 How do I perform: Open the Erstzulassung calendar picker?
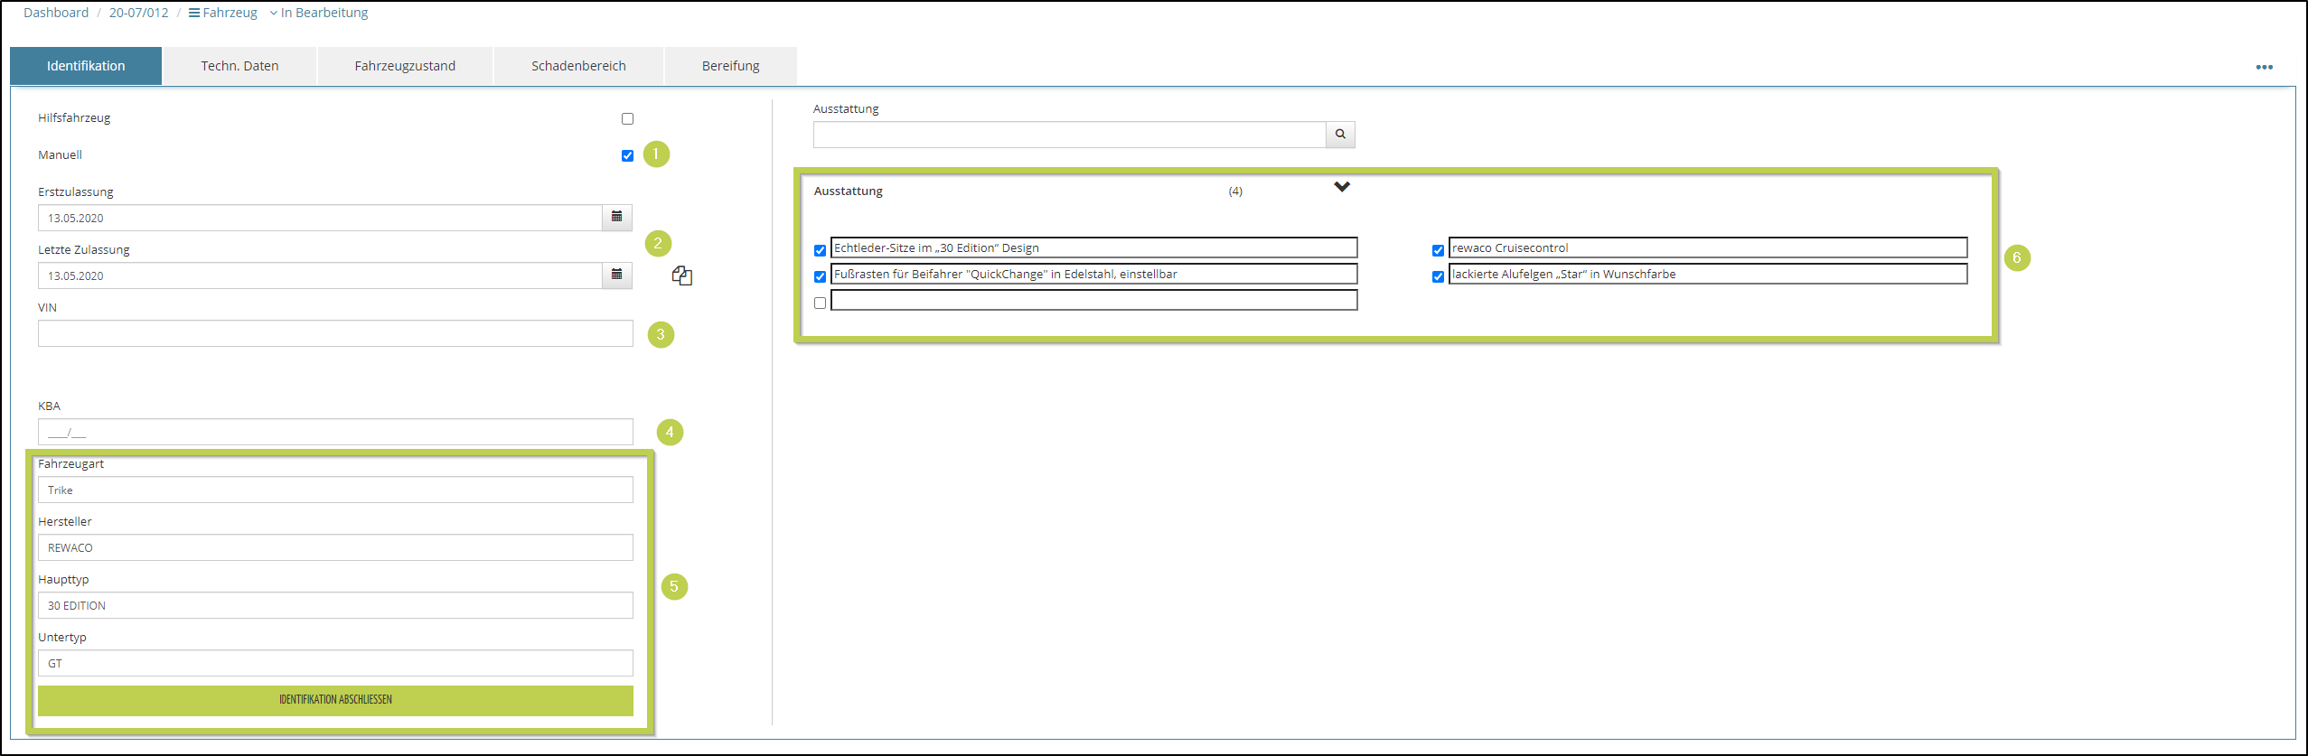616,218
